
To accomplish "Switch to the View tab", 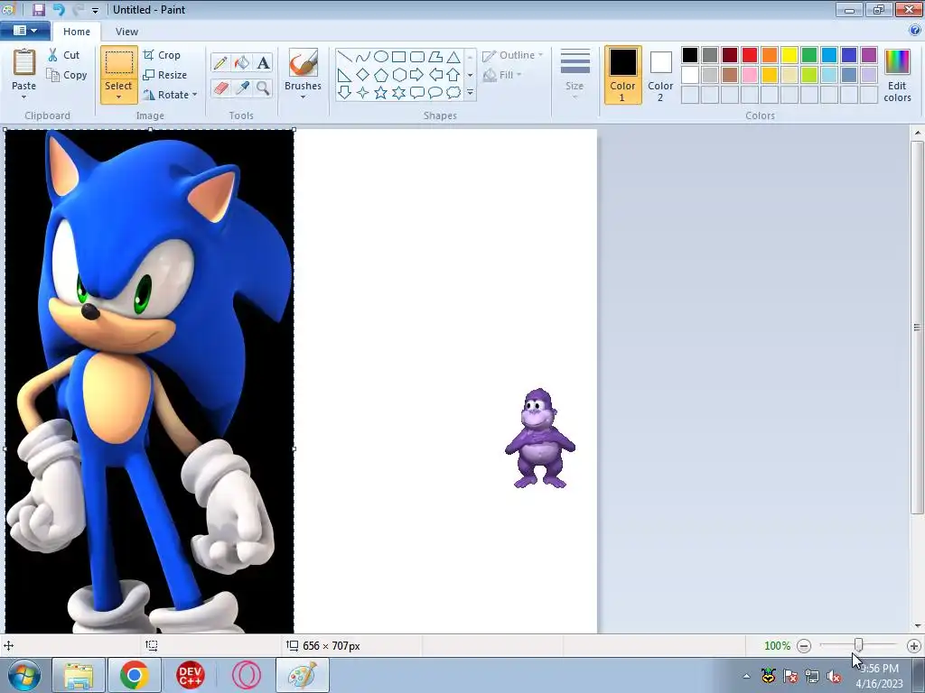I will [x=126, y=32].
